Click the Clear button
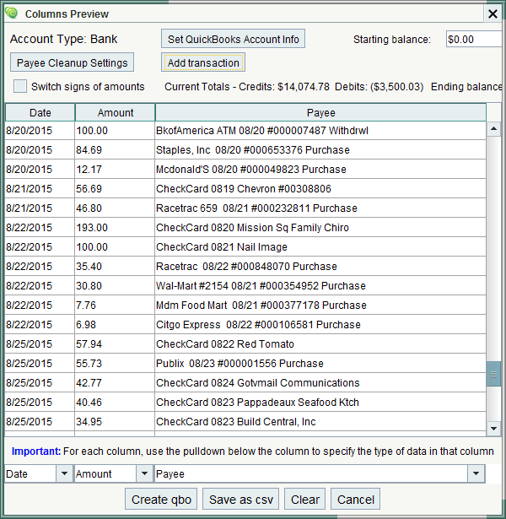The image size is (506, 519). click(305, 499)
